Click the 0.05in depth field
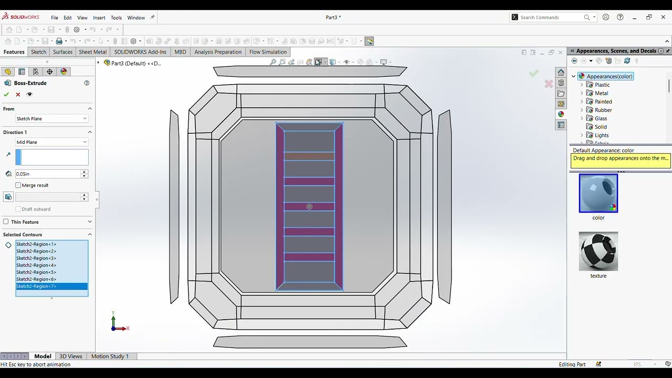This screenshot has height=378, width=672. coord(48,174)
